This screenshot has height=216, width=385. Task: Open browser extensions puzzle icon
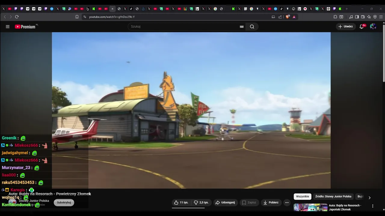click(335, 17)
